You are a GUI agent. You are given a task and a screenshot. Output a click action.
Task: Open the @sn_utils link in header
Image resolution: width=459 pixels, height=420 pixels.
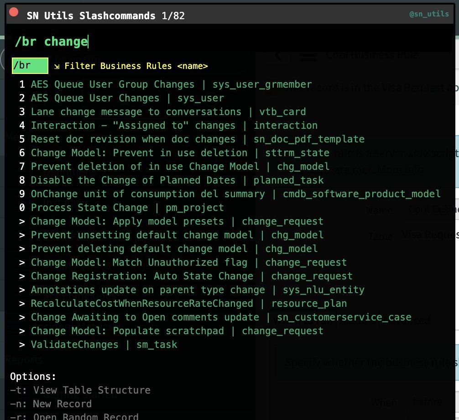[429, 14]
